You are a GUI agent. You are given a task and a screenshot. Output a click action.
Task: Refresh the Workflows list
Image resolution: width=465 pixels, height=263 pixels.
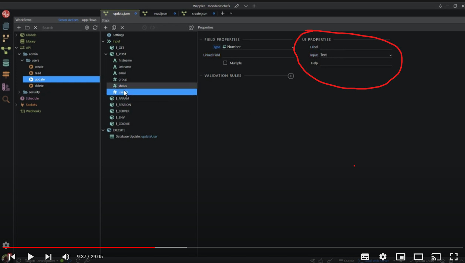pos(95,28)
